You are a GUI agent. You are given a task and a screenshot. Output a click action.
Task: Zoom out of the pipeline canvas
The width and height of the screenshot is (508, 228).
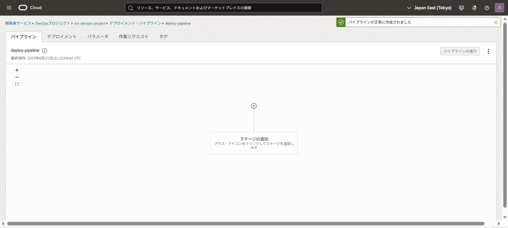point(17,77)
